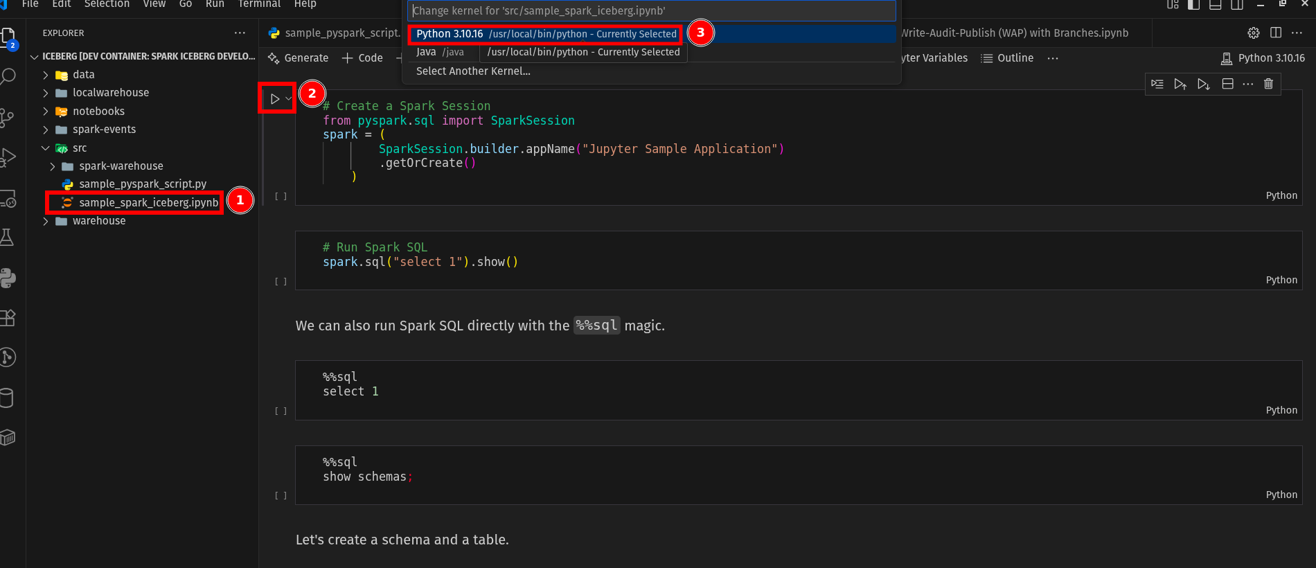Run the first Spark Session cell
This screenshot has height=568, width=1316.
click(x=275, y=99)
